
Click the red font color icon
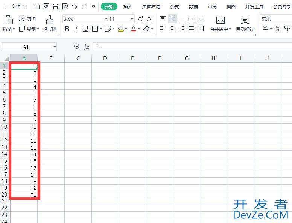(x=134, y=29)
